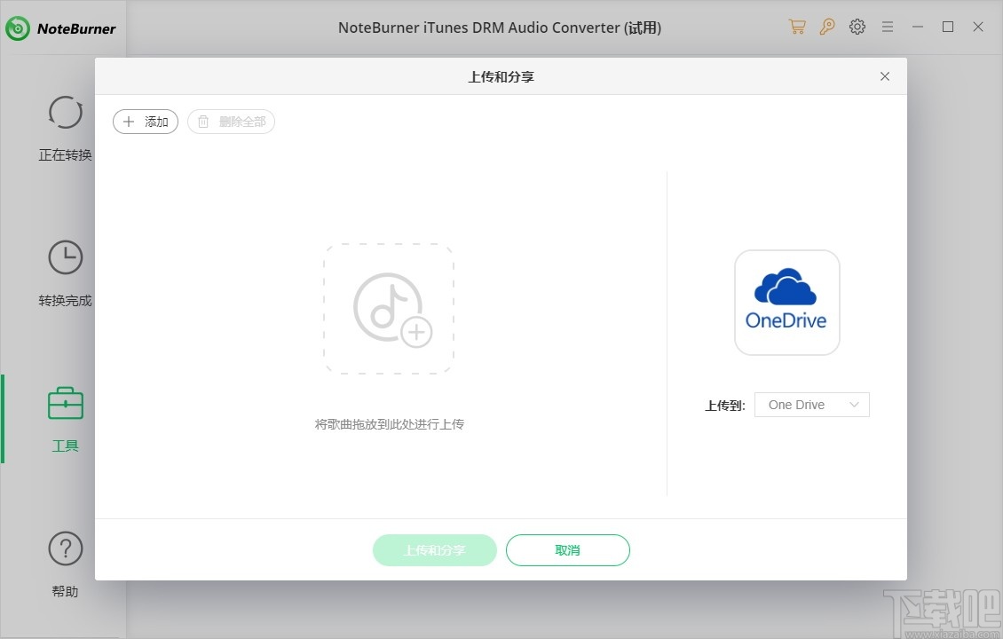Click the 删除全部 delete all control
Viewport: 1003px width, 639px height.
tap(231, 122)
